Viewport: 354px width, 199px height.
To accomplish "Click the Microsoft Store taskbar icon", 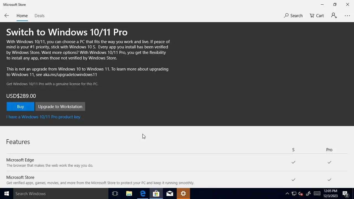I will point(156,193).
